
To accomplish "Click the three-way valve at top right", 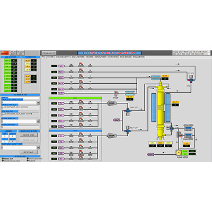I will [191, 81].
